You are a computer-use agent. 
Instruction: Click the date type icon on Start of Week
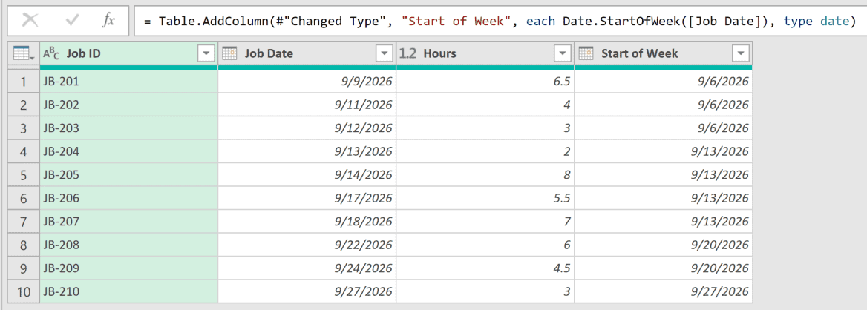pos(586,53)
